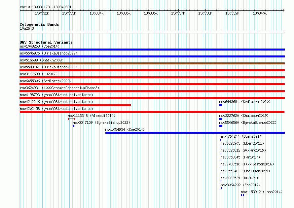Select the small blue block under nsv5506560
294x208 pixels.
coord(221,126)
